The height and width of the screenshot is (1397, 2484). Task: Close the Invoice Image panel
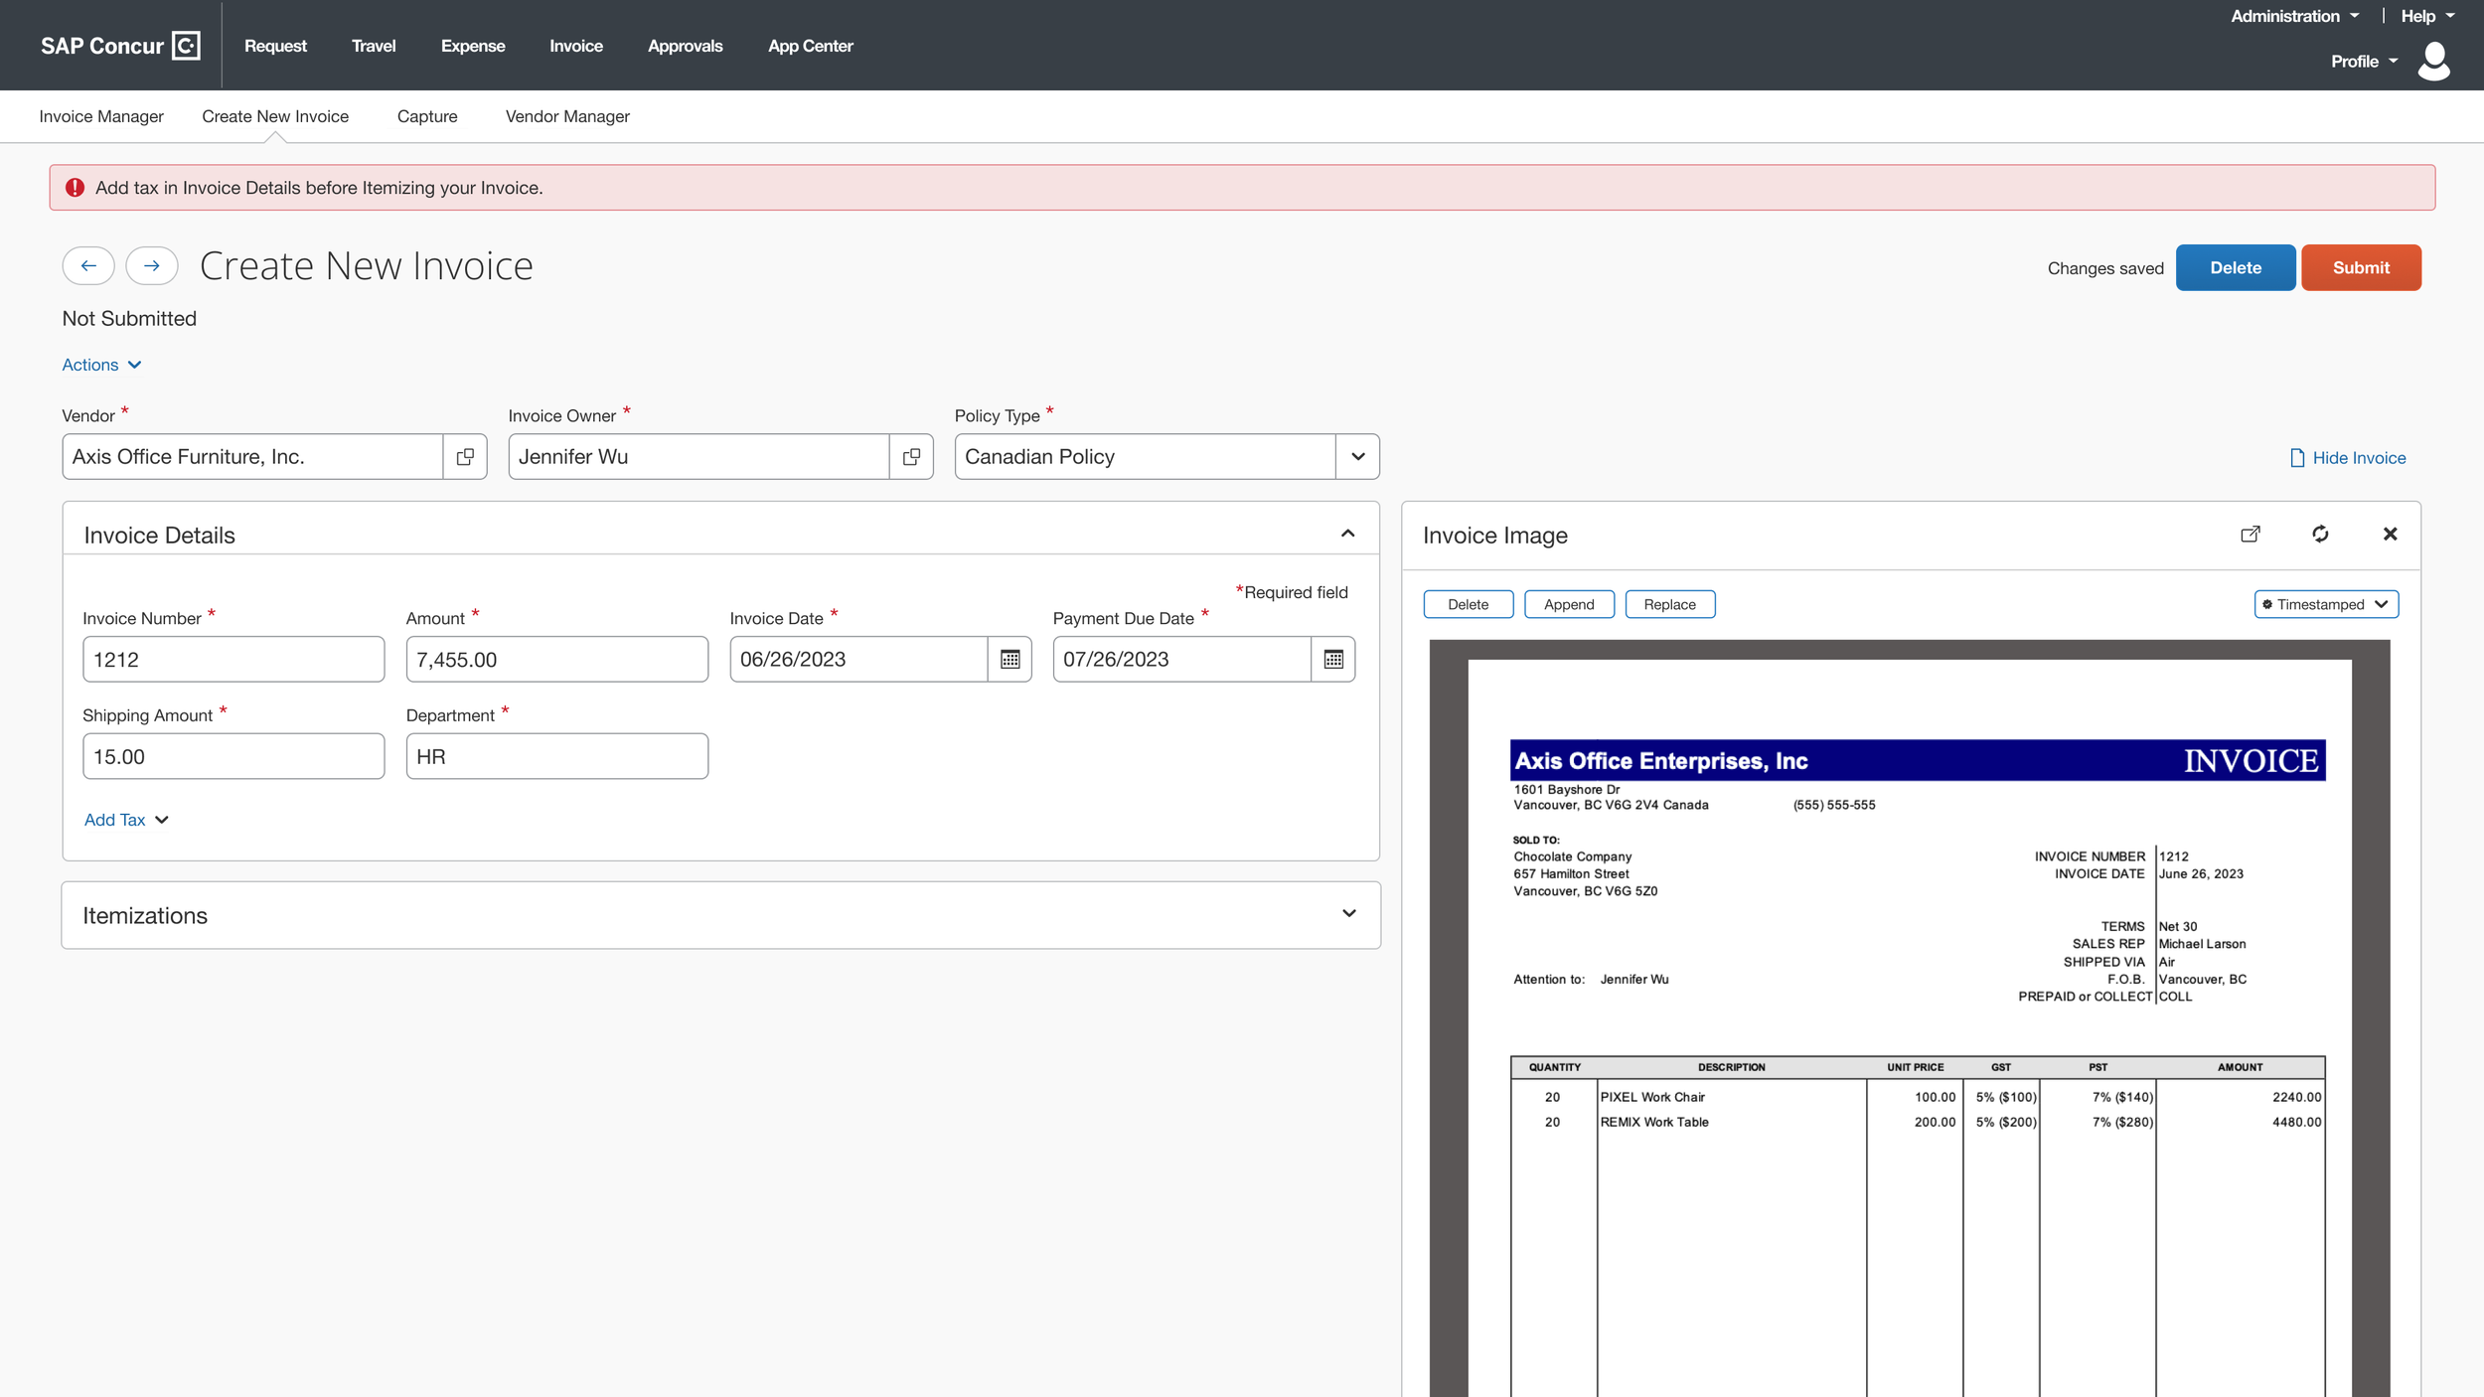click(2391, 535)
